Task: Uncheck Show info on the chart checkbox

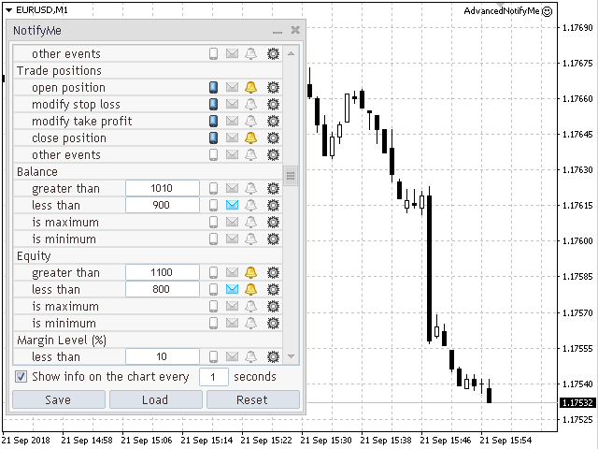Action: point(21,377)
